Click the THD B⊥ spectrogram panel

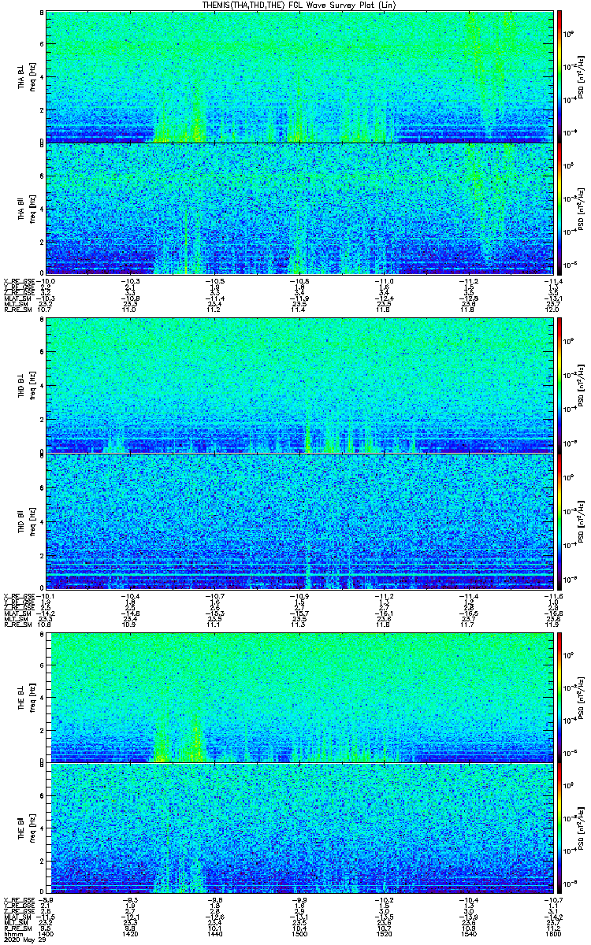(x=300, y=387)
